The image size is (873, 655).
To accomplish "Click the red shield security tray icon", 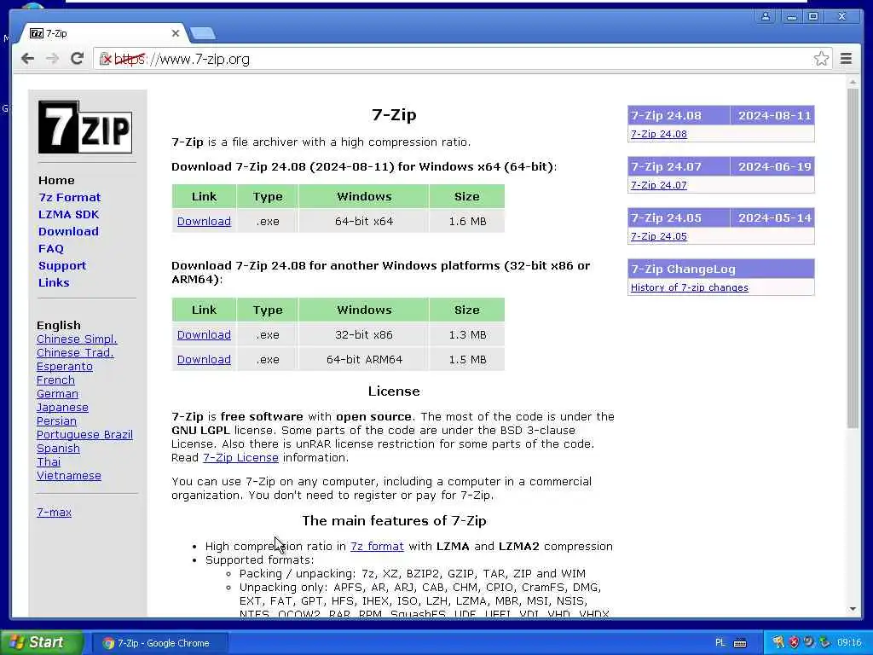I will click(x=794, y=642).
